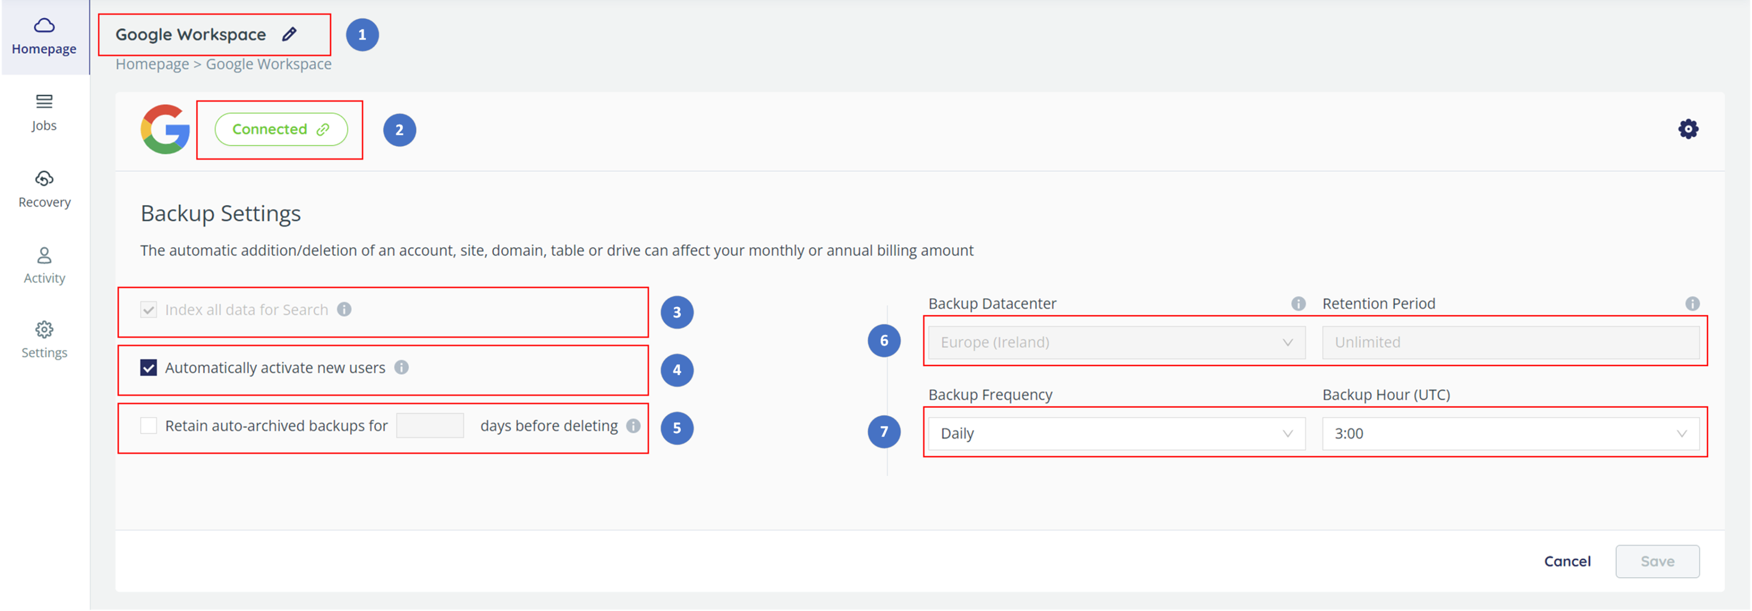1752x611 pixels.
Task: Click the Connected status button
Action: coord(281,129)
